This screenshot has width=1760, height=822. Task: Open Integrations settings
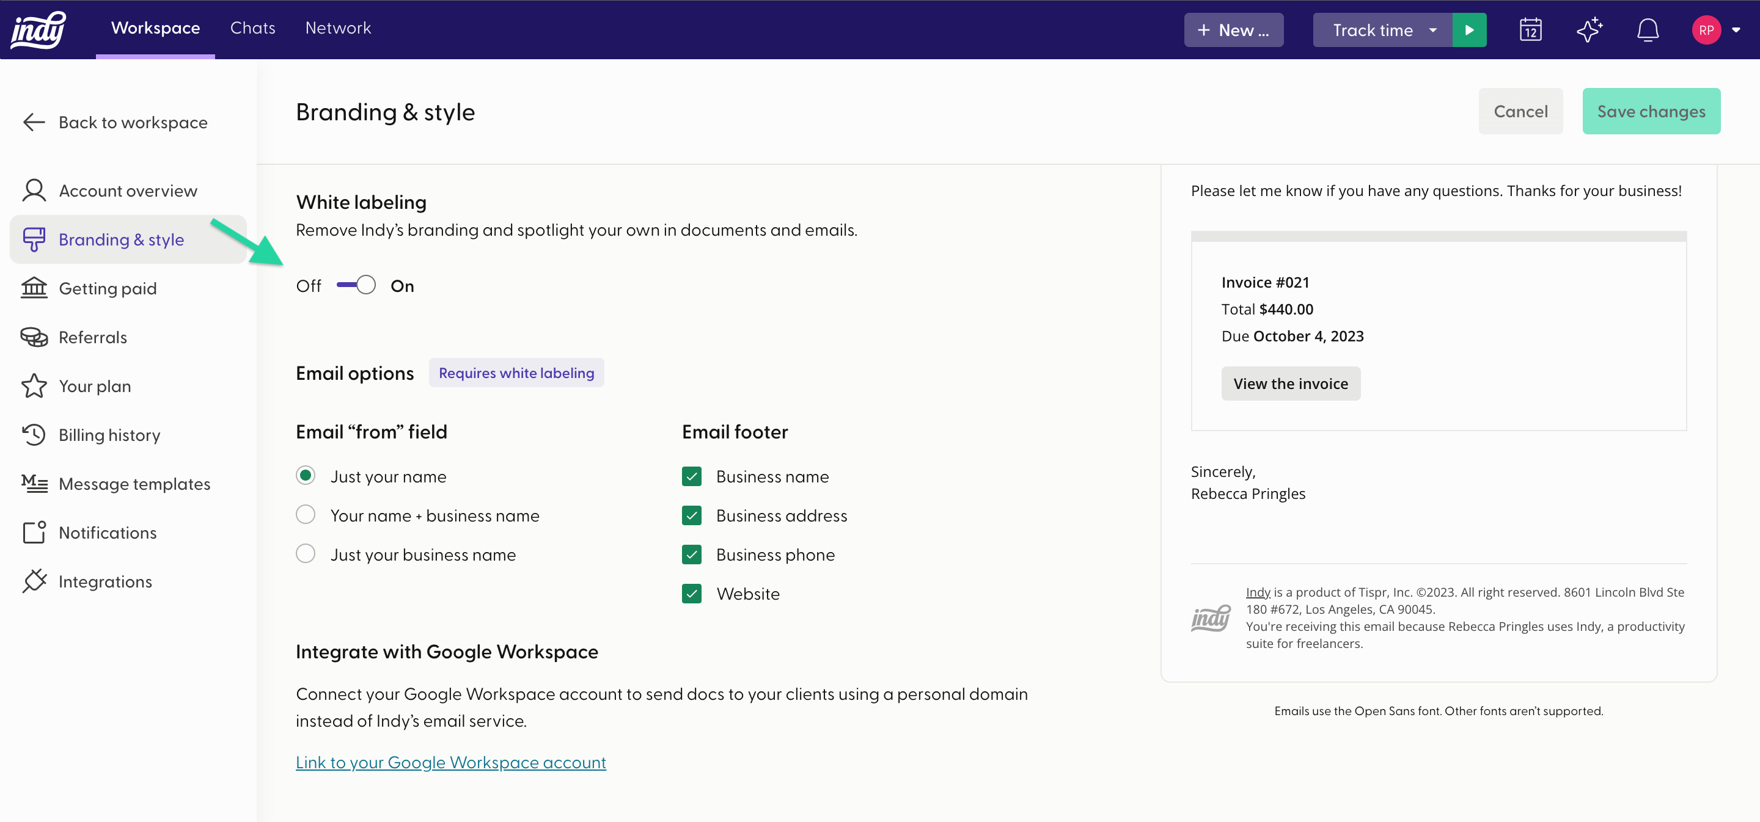point(128,581)
